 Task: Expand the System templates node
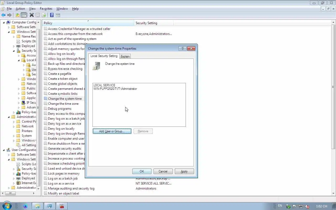tap(14, 136)
